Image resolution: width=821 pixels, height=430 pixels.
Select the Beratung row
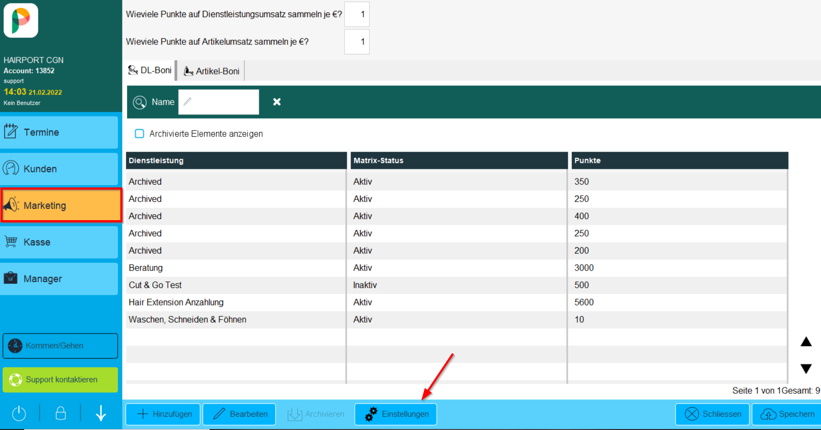click(457, 268)
